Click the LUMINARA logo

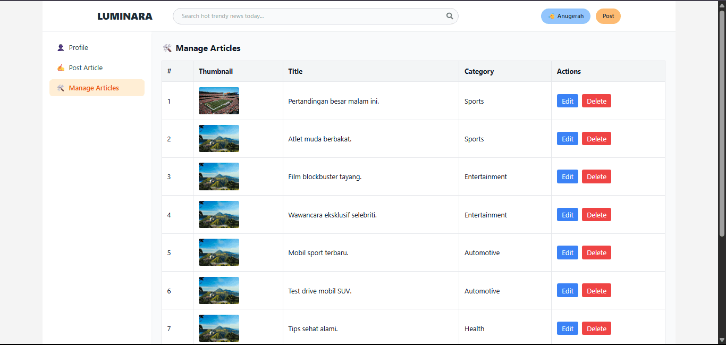point(125,16)
